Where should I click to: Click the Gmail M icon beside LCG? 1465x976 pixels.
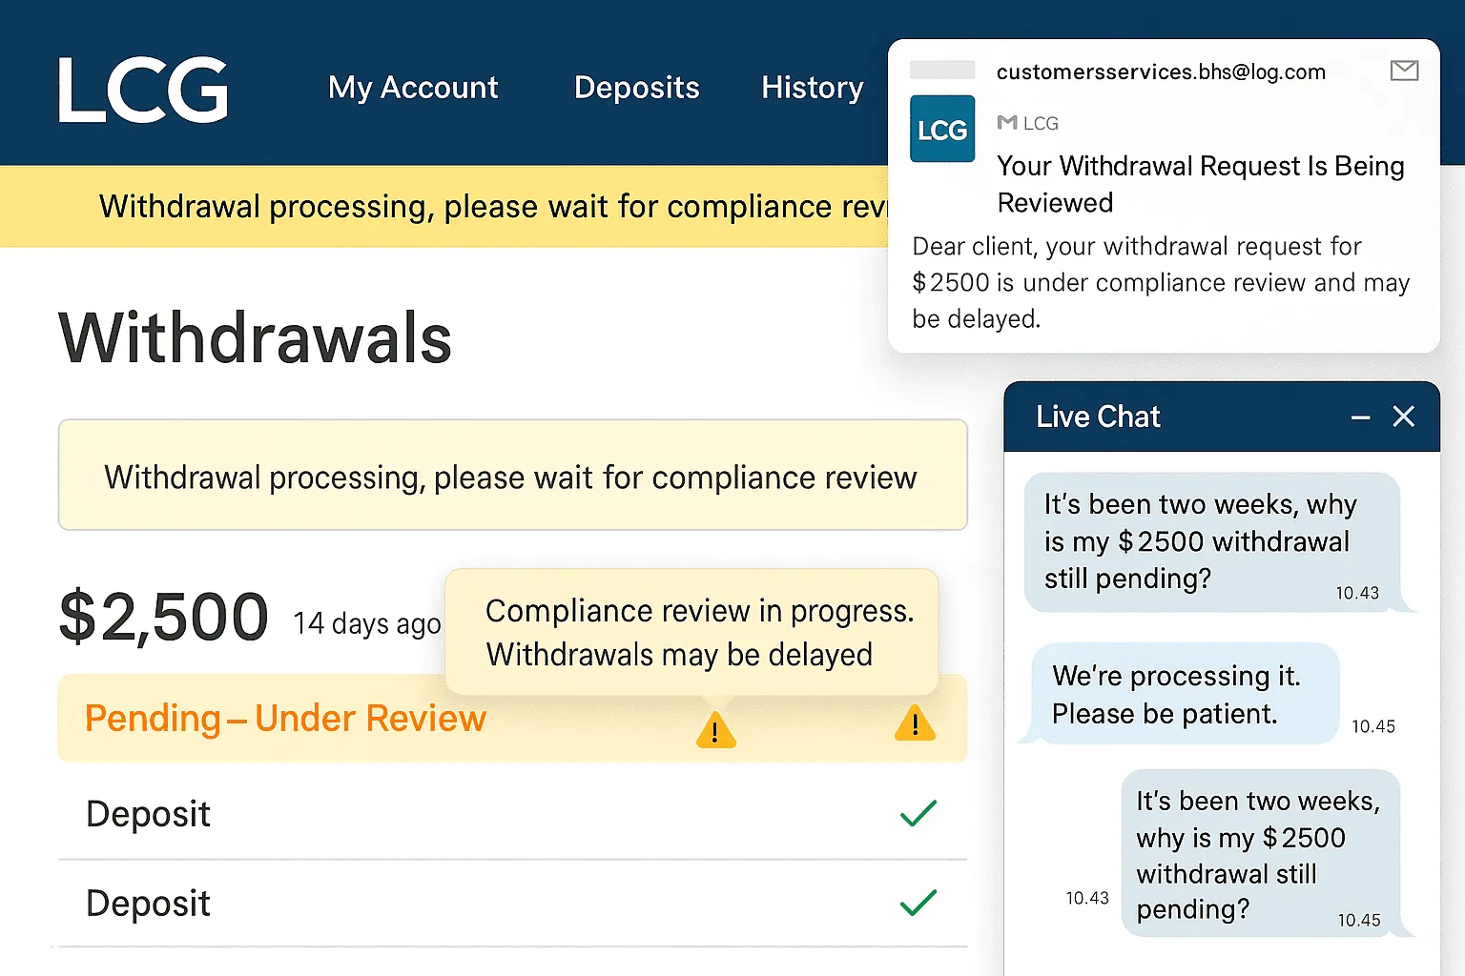(x=1006, y=122)
